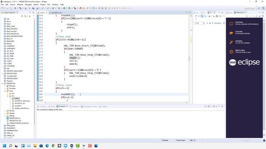Click step5(); on line 274
The image size is (266, 149).
click(75, 58)
